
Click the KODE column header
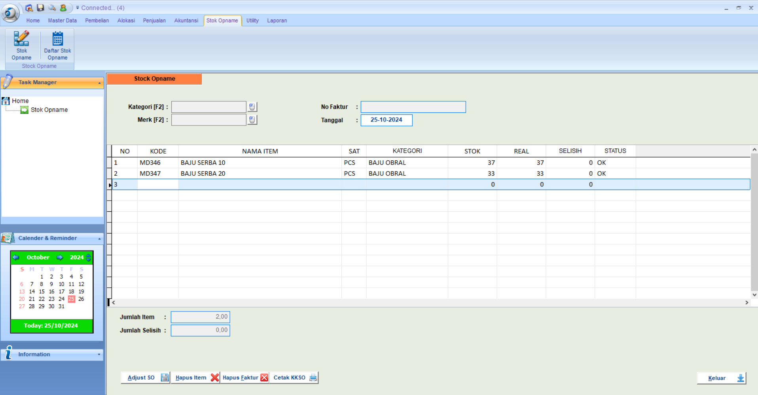[158, 151]
